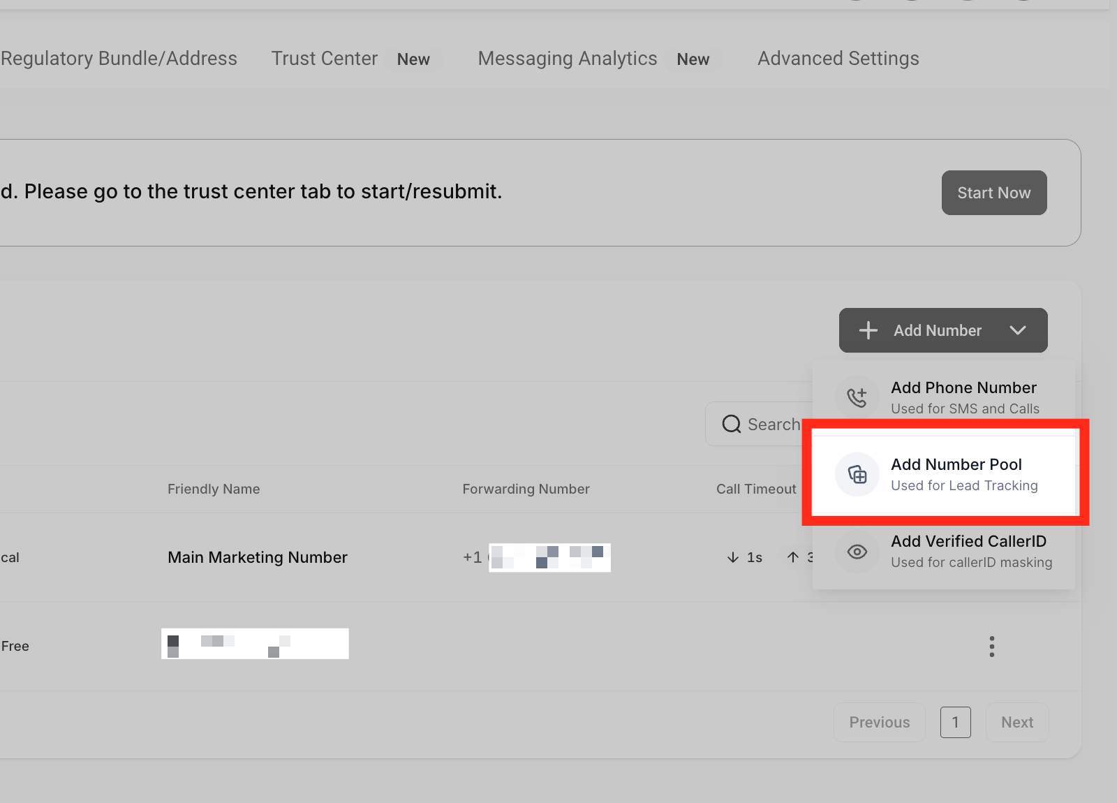Select the Advanced Settings tab
1117x803 pixels.
click(838, 59)
